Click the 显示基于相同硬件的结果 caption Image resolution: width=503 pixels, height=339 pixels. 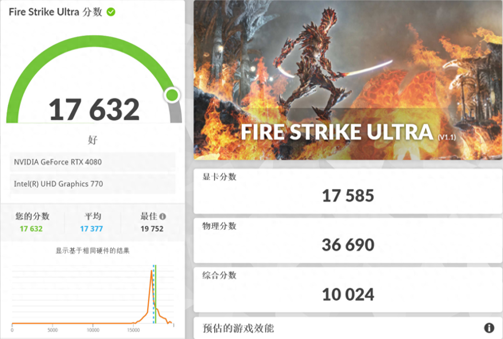[92, 250]
